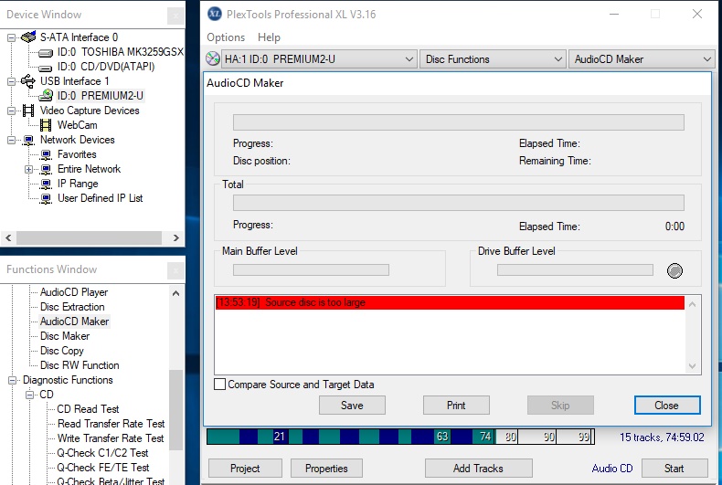The height and width of the screenshot is (485, 722).
Task: Click the User Defined IP List icon
Action: tap(46, 199)
